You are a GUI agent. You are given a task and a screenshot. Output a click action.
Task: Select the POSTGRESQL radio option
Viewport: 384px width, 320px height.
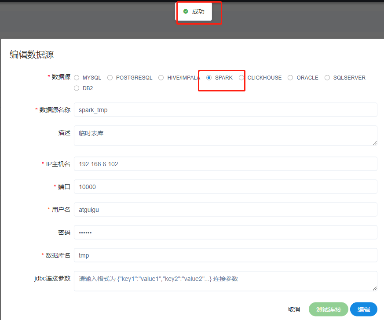coord(110,77)
